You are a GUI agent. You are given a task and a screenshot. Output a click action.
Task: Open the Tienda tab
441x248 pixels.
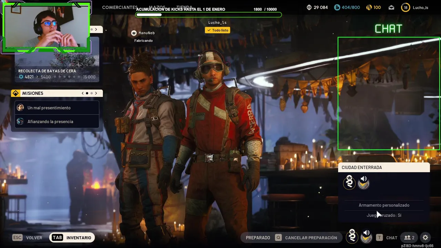185,8
